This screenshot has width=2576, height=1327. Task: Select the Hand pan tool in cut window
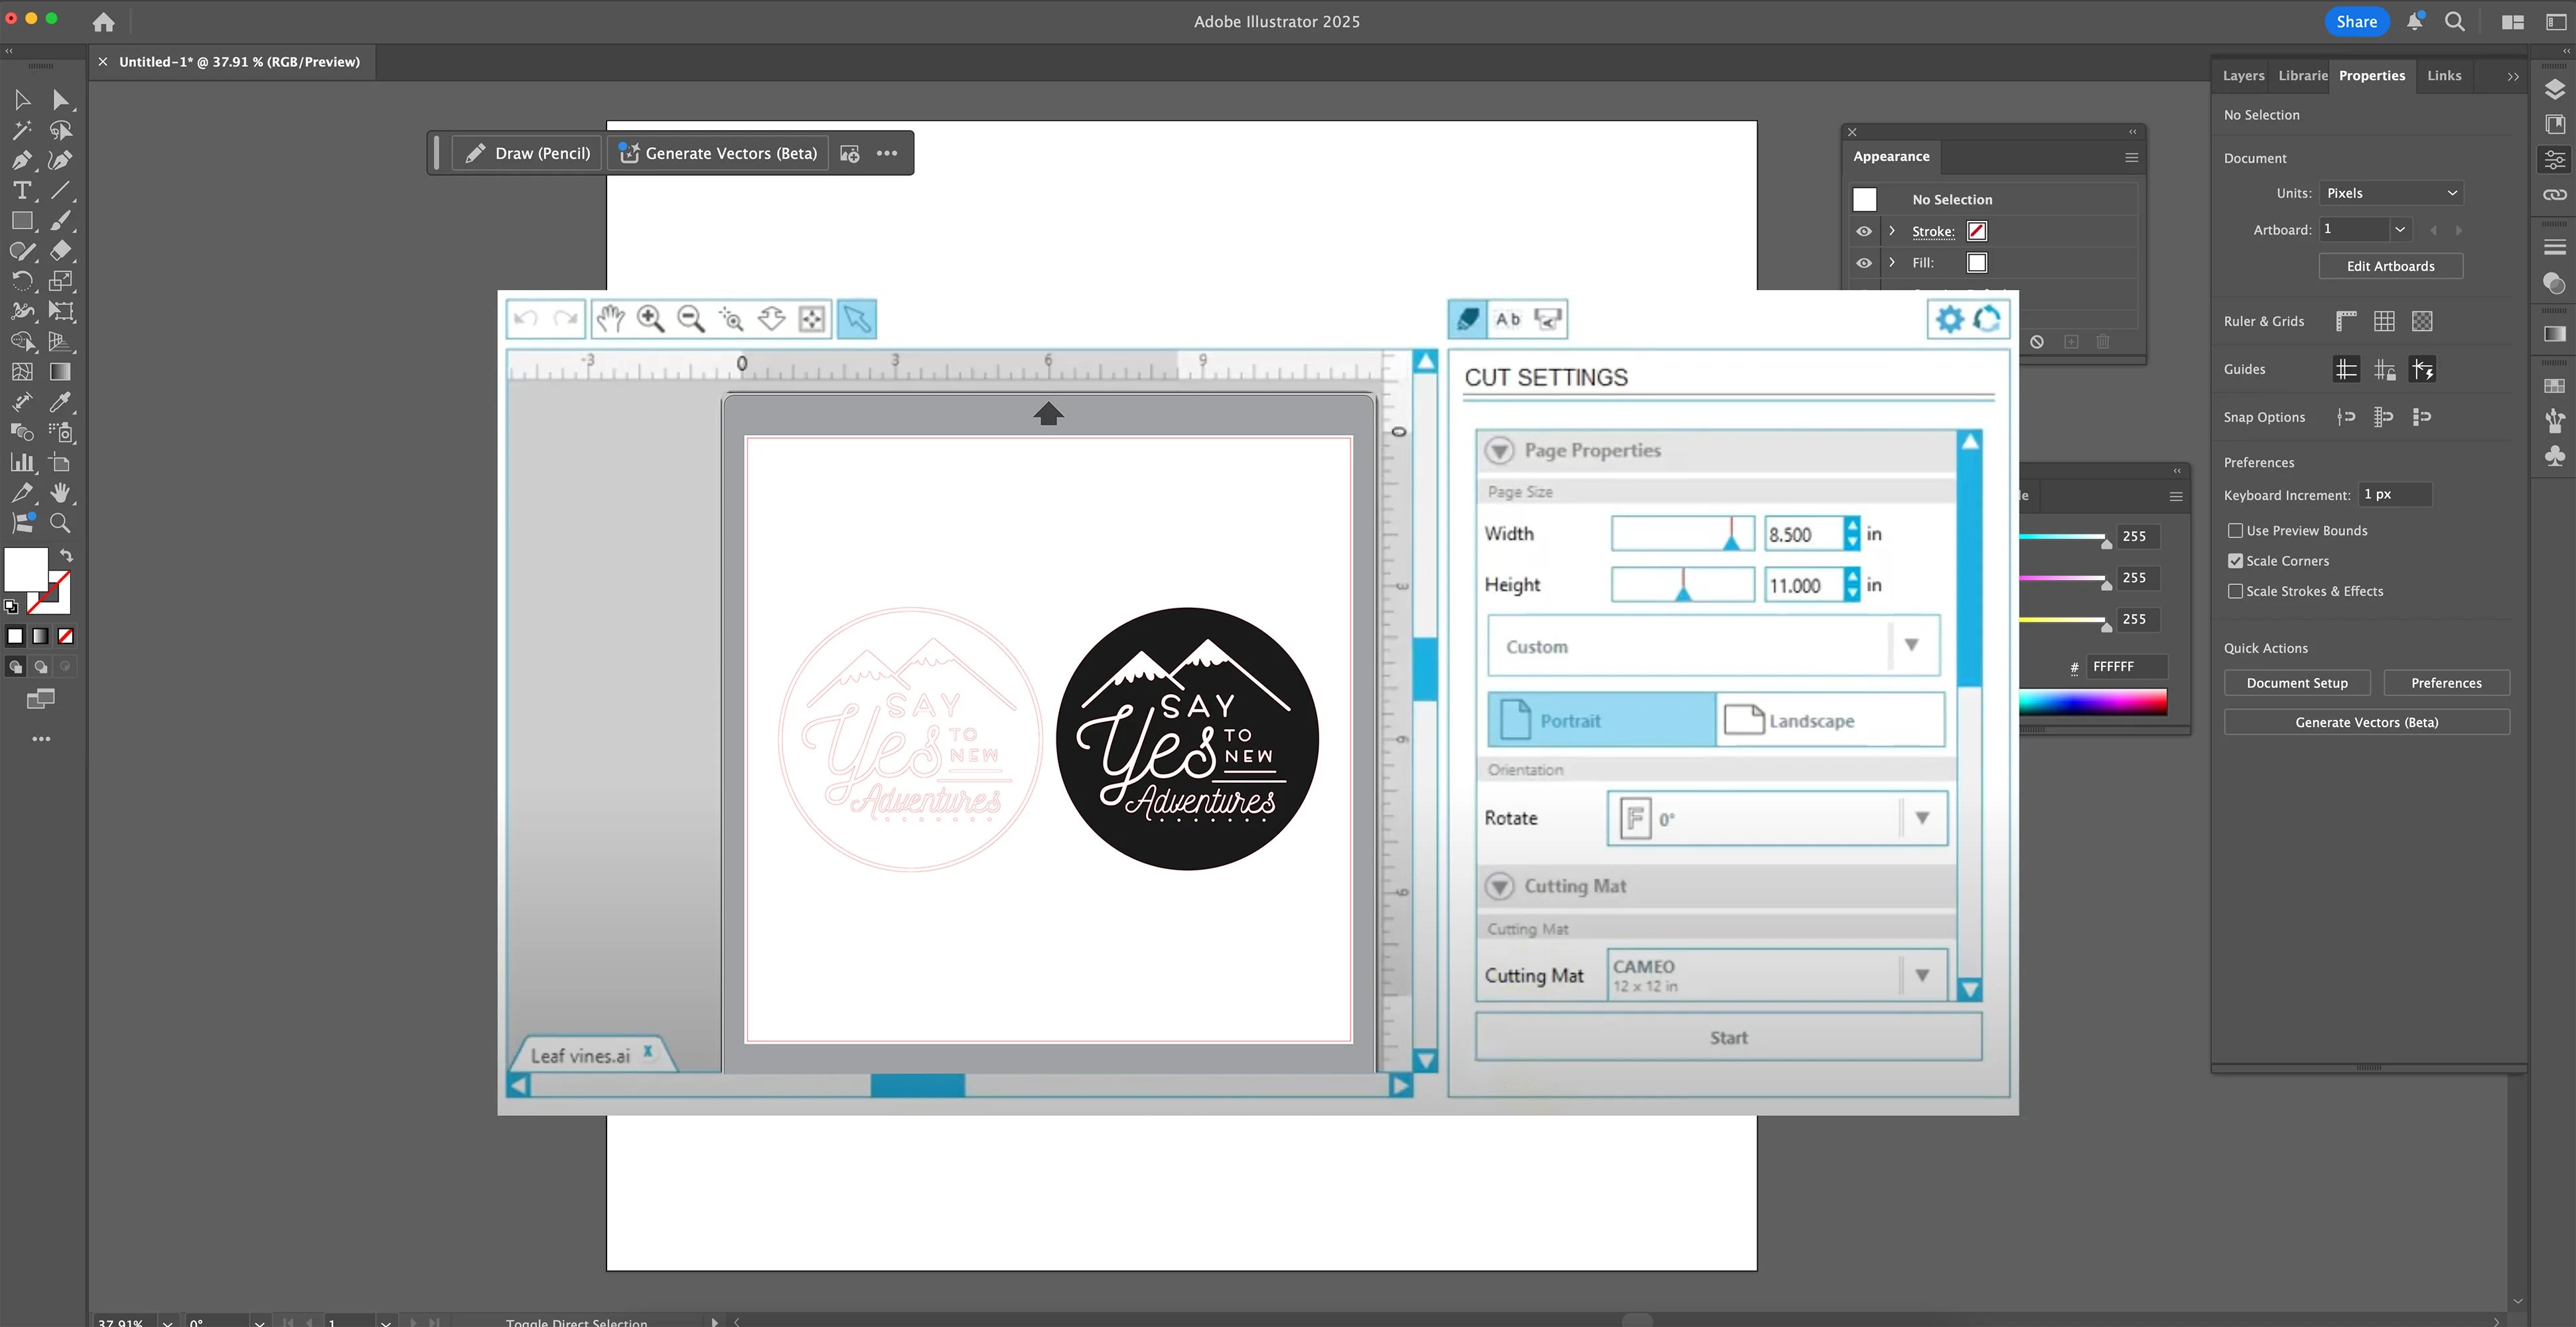(x=610, y=318)
